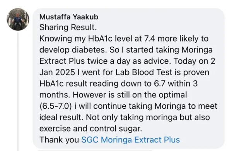232x151 pixels.
Task: Click the "Lab Blood Test" phrase
Action: pyautogui.click(x=144, y=72)
